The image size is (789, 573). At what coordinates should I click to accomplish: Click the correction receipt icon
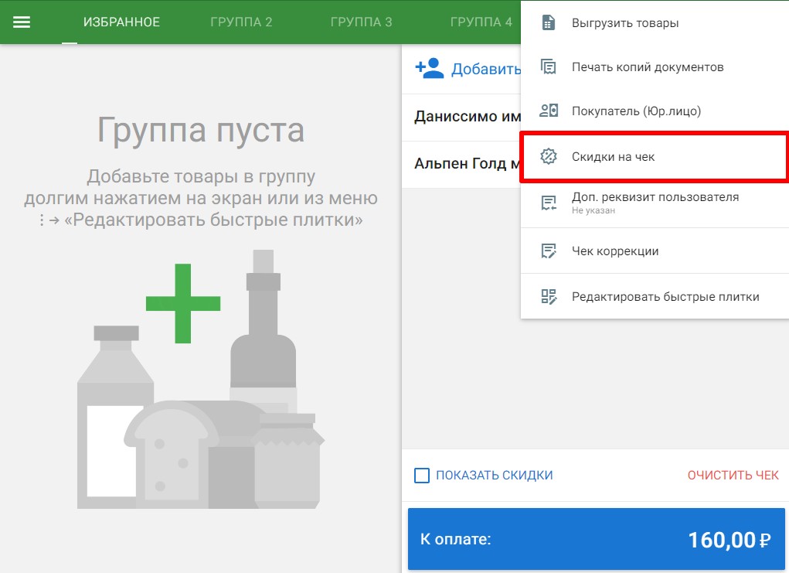click(549, 251)
